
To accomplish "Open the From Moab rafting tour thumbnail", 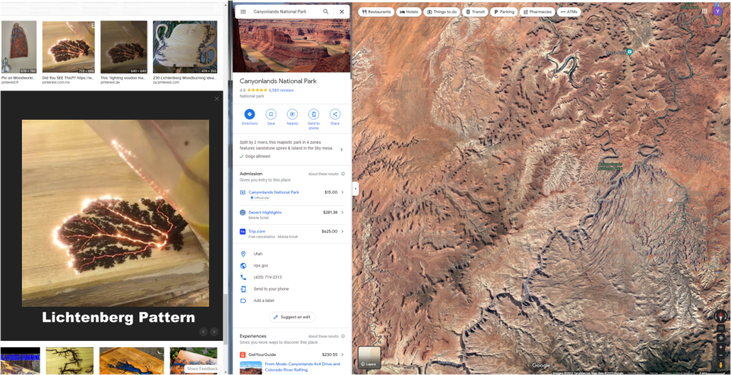I will pos(251,368).
